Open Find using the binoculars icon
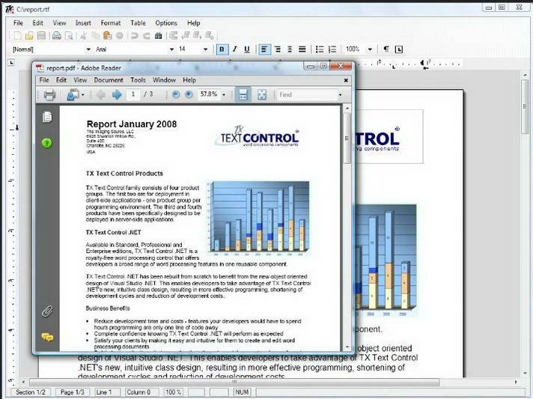533x399 pixels. pyautogui.click(x=159, y=36)
